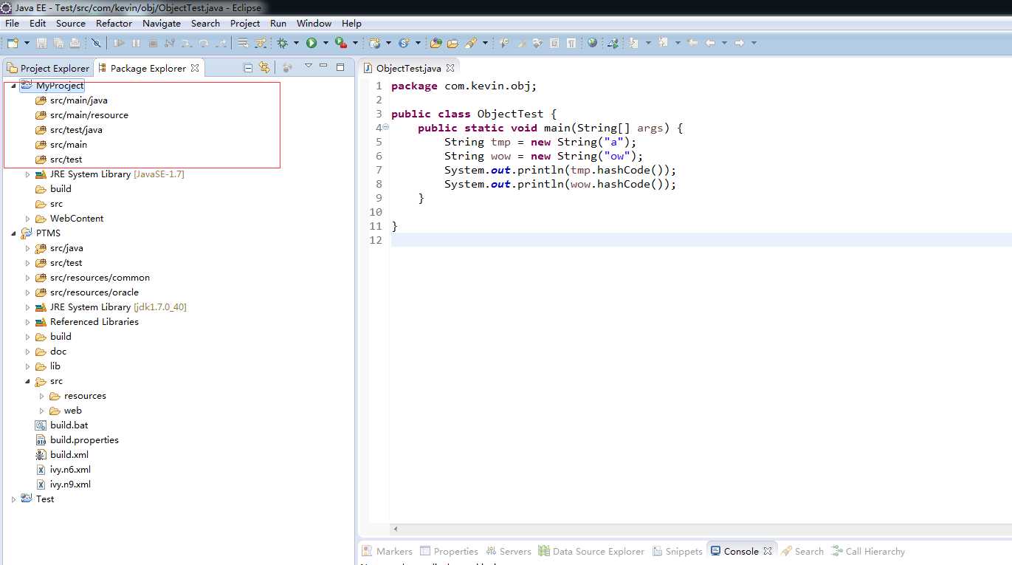The width and height of the screenshot is (1012, 565).
Task: Switch to Data Source Explorer tab
Action: (591, 551)
